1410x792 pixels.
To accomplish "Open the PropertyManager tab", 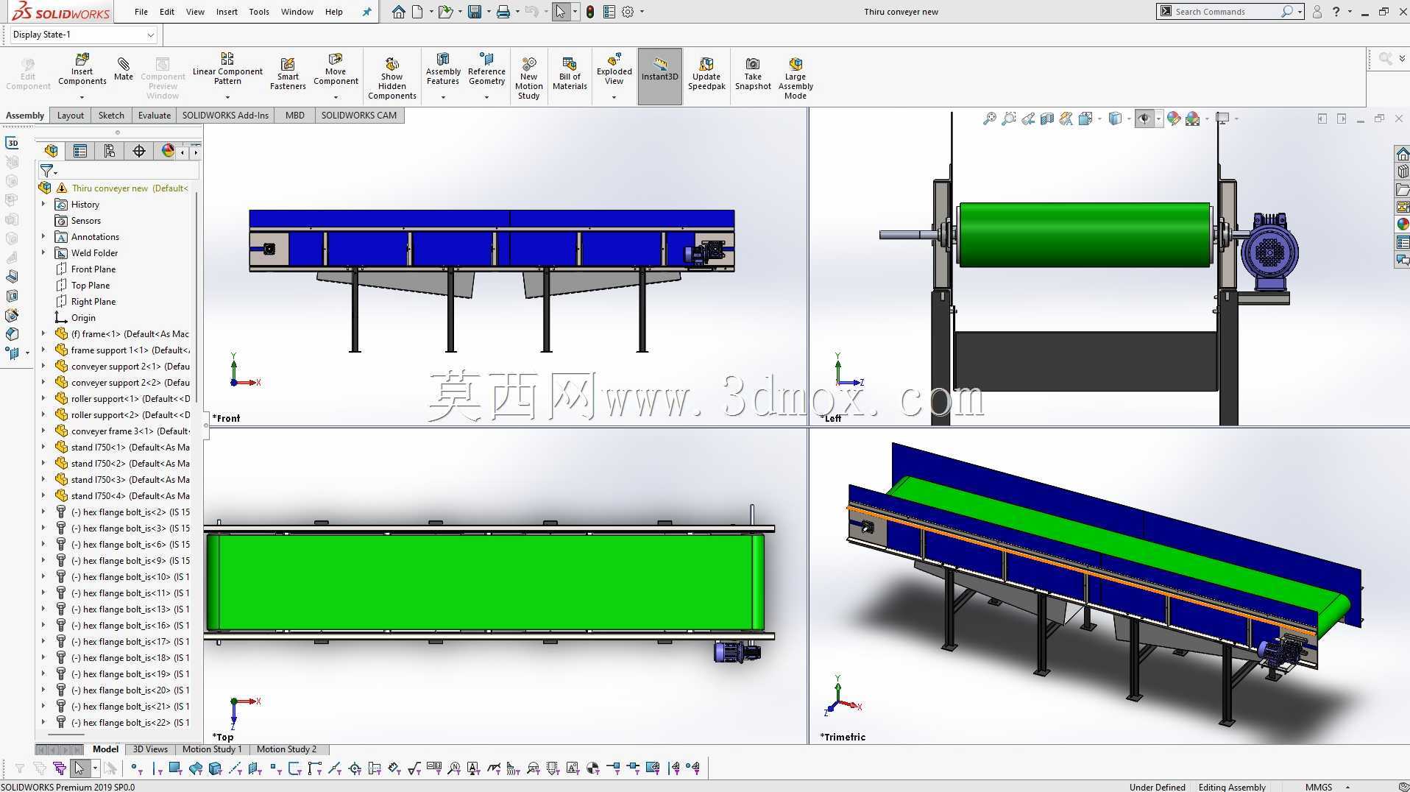I will pyautogui.click(x=80, y=151).
